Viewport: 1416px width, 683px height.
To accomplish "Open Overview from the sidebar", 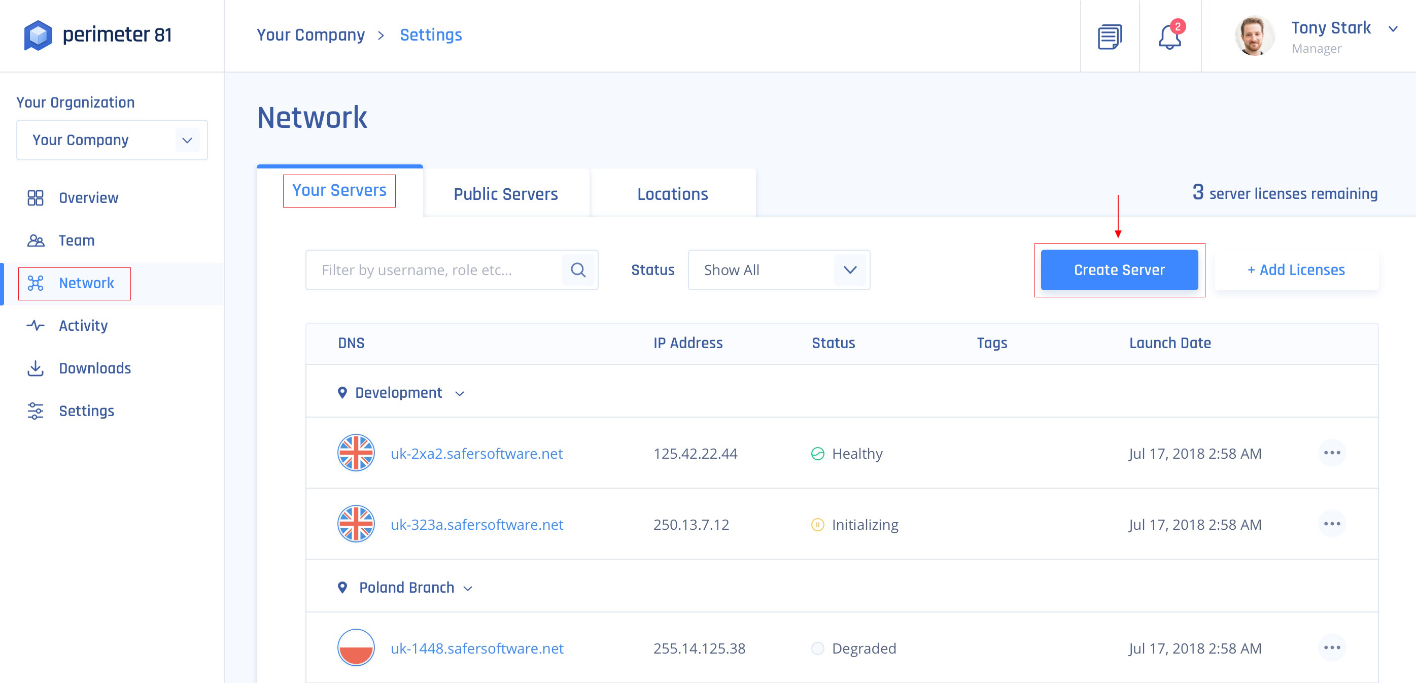I will pos(88,198).
